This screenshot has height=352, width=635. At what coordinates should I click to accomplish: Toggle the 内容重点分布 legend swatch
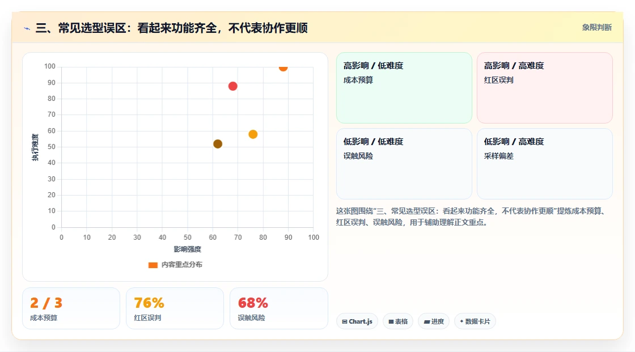(x=153, y=265)
